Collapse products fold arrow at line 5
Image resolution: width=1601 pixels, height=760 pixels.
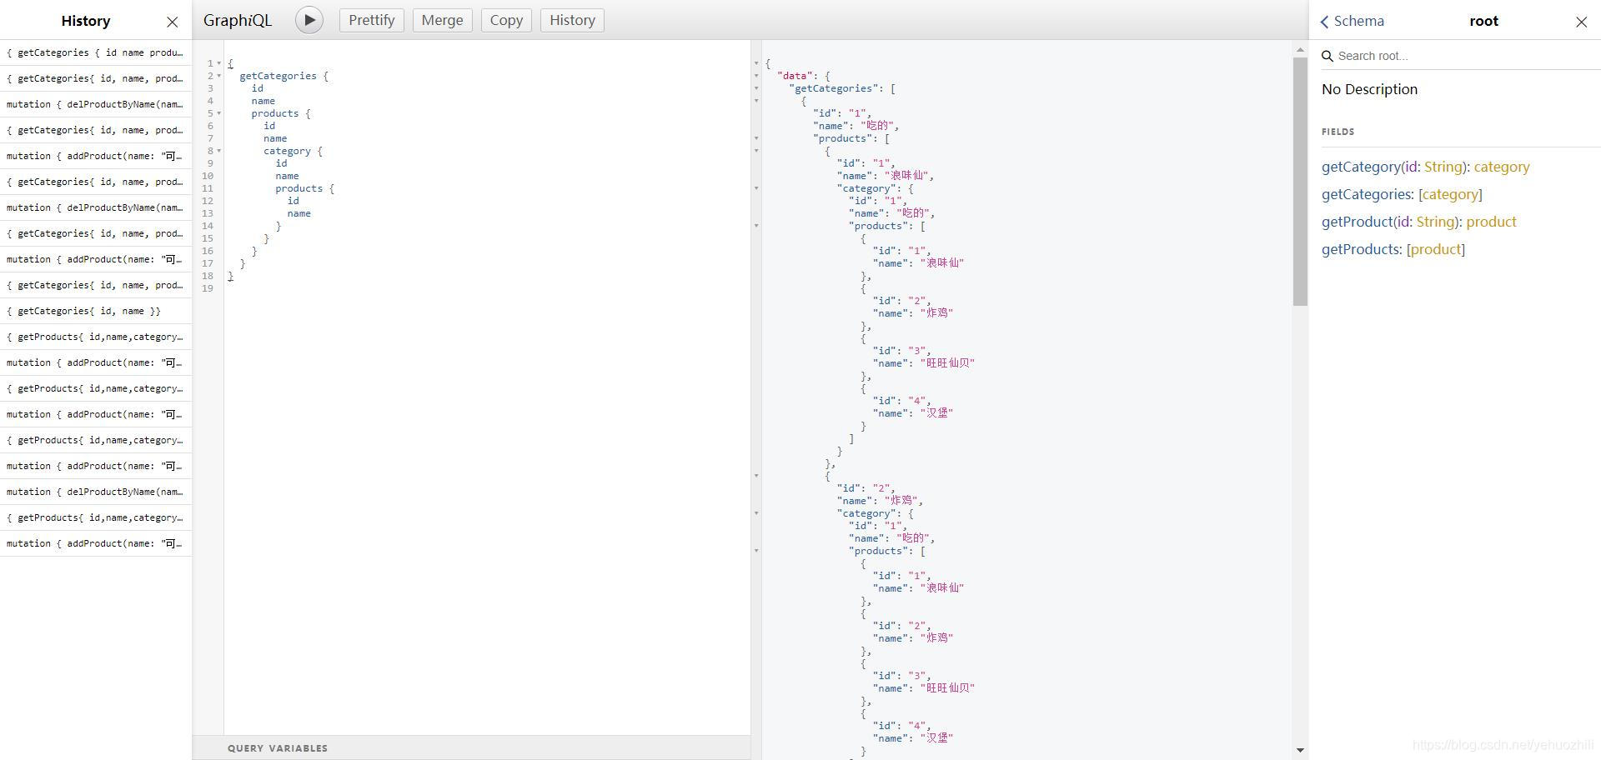coord(219,113)
